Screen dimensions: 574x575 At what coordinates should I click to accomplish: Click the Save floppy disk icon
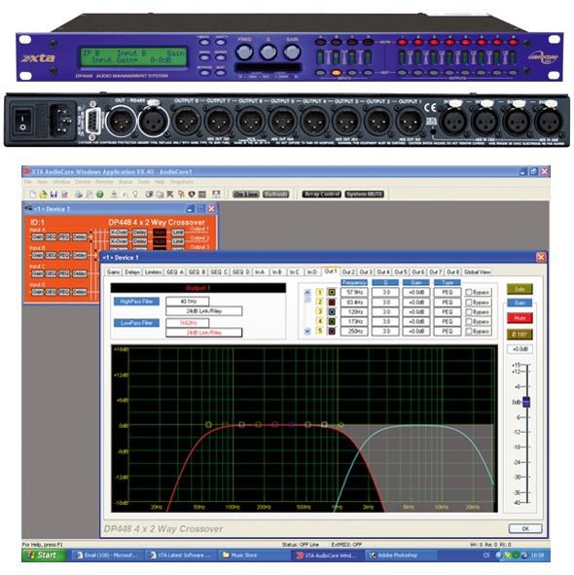[x=54, y=195]
